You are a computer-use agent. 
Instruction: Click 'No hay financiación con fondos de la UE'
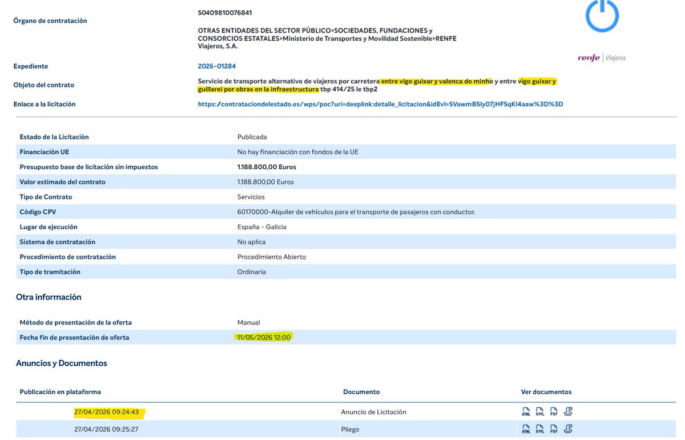(x=298, y=152)
